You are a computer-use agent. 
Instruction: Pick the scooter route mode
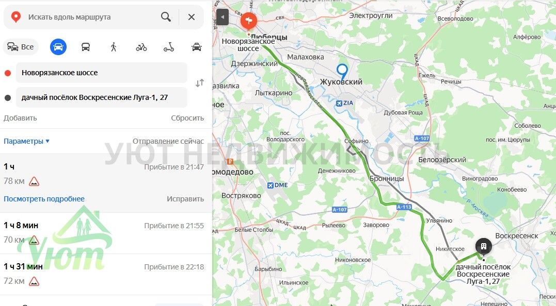pos(169,47)
